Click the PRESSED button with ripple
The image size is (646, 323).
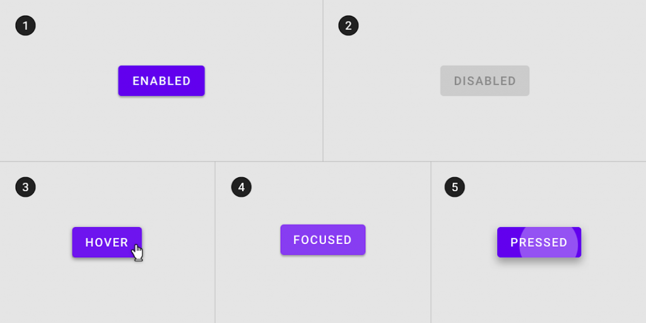coord(539,242)
